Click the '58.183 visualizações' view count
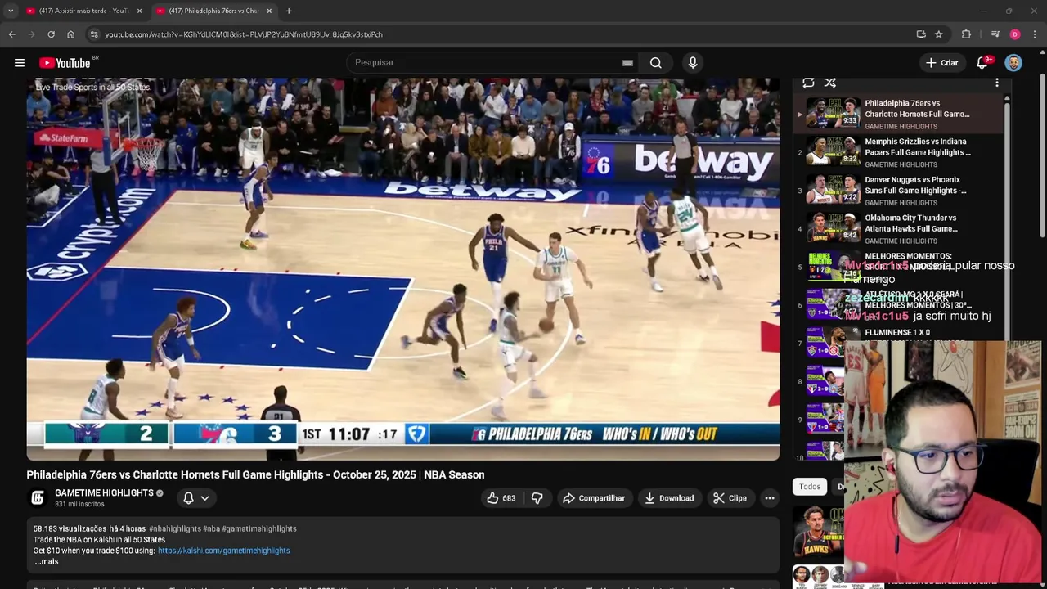 click(x=70, y=528)
